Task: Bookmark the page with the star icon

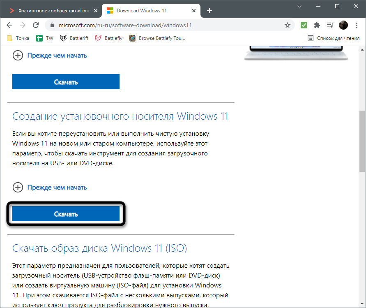Action: [x=288, y=25]
